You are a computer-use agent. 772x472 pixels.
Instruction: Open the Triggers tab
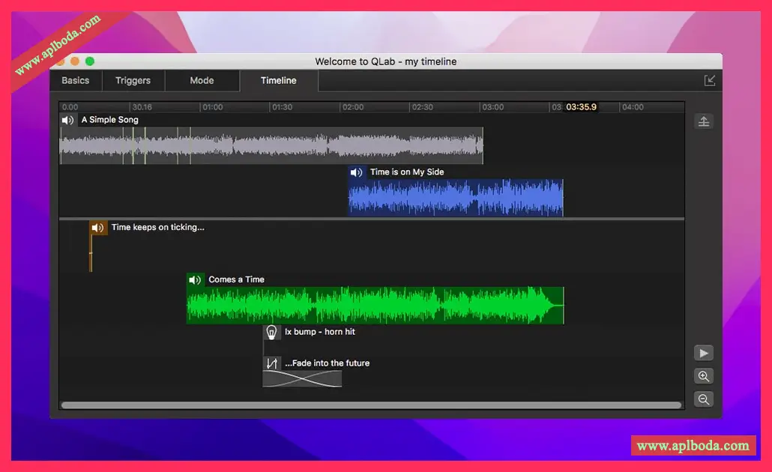[x=133, y=81]
